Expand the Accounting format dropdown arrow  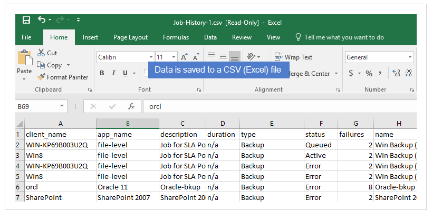click(359, 73)
